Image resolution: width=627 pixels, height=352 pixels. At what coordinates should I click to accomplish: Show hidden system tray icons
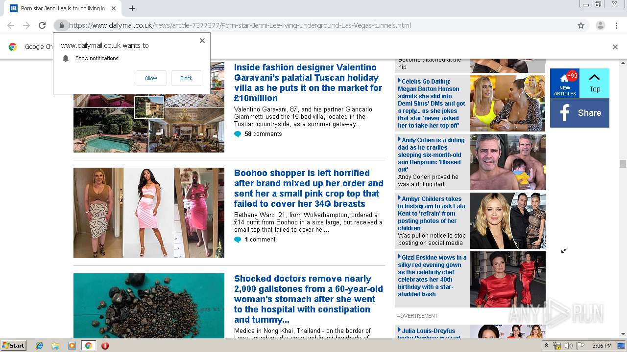click(547, 346)
